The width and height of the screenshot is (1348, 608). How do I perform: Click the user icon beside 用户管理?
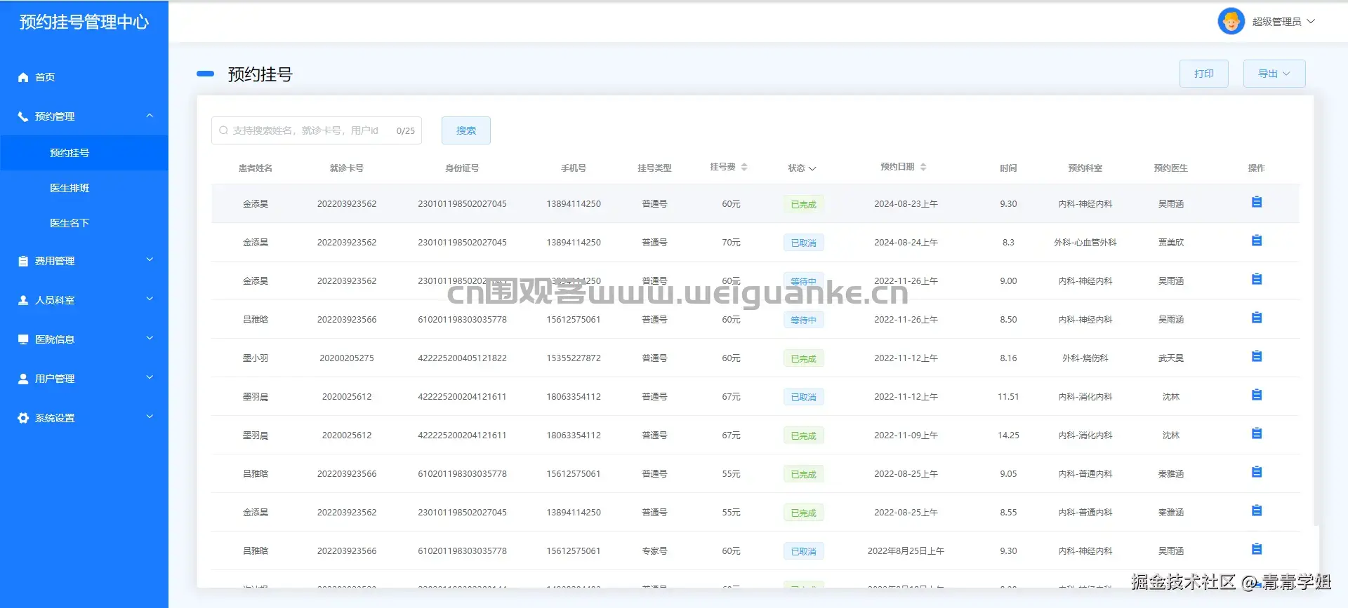coord(23,379)
